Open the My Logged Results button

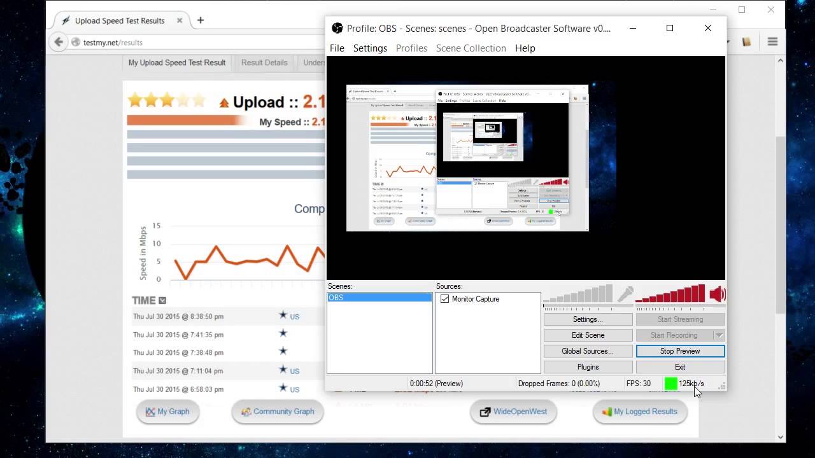[639, 412]
